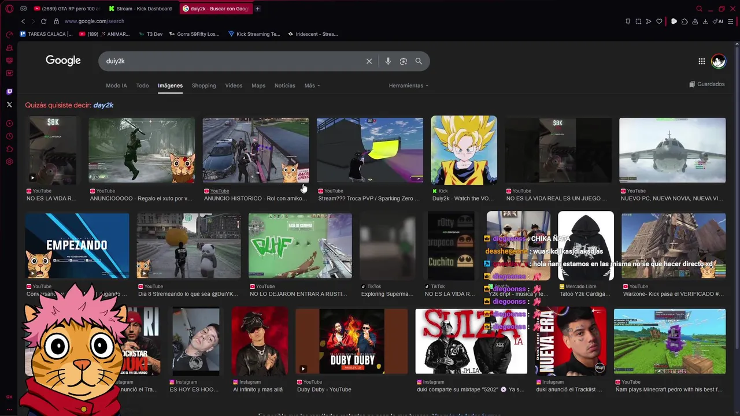Switch to Stream - Kick Dashboard tab
The height and width of the screenshot is (416, 740).
click(x=141, y=9)
